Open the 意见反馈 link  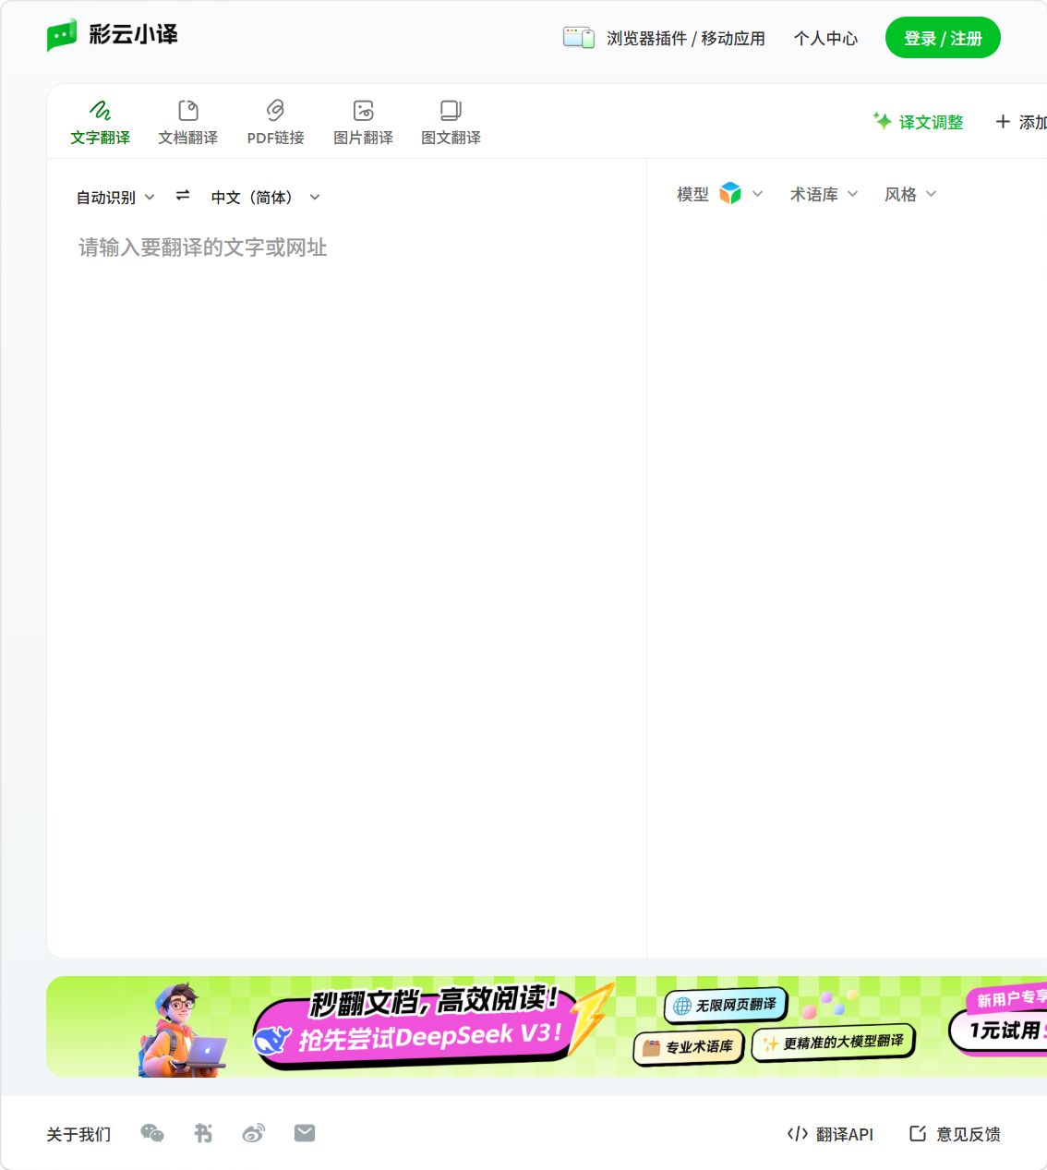(956, 1134)
